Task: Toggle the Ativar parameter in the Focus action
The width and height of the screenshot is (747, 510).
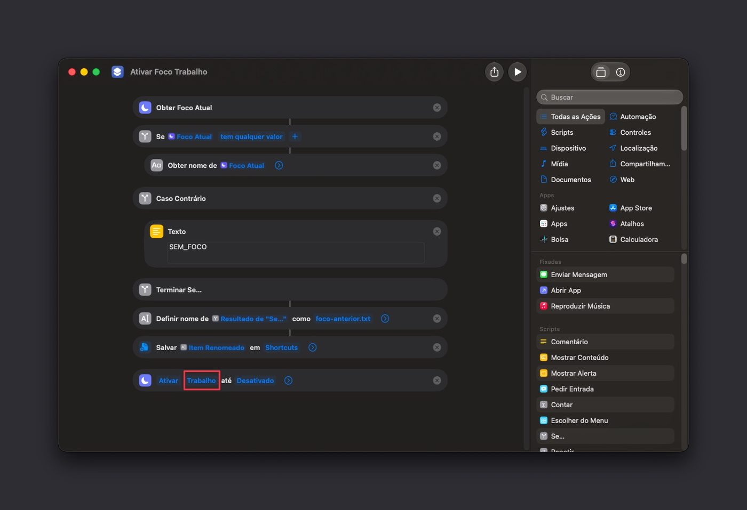Action: click(x=168, y=381)
